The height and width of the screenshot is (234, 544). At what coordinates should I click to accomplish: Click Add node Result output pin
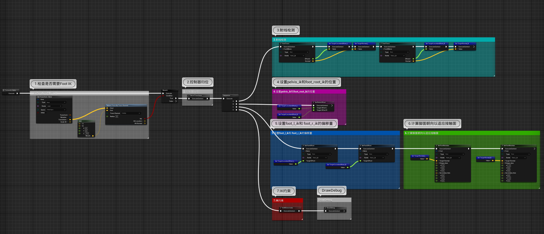click(x=93, y=136)
